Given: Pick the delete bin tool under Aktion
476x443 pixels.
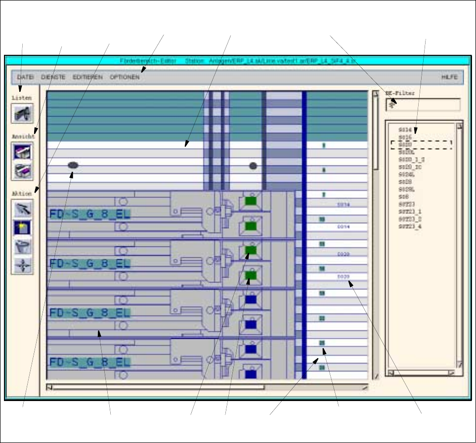Looking at the screenshot, I should pyautogui.click(x=22, y=246).
